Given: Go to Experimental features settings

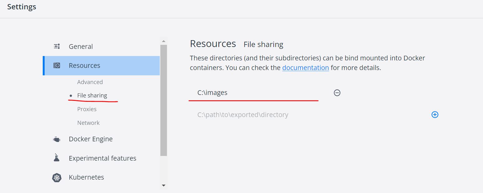Looking at the screenshot, I should [x=102, y=158].
